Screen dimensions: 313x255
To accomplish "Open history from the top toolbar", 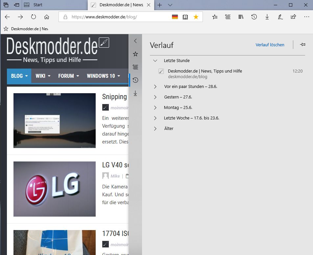I will [x=254, y=17].
